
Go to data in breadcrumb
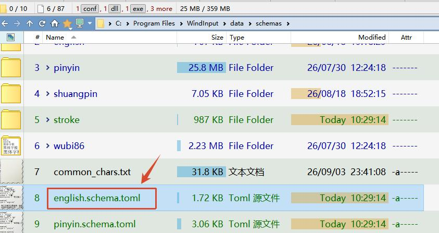[x=237, y=23]
